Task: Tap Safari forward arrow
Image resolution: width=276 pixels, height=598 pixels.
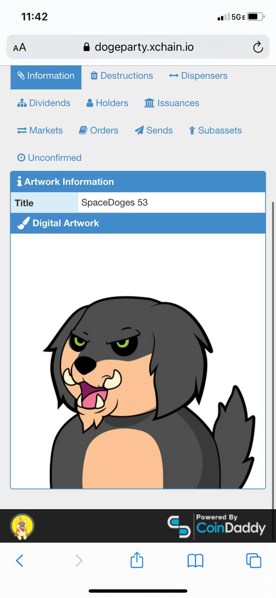Action: point(78,561)
